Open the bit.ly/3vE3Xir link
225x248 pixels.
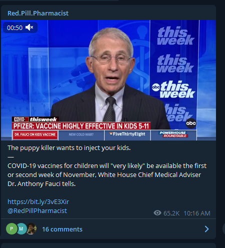38,201
